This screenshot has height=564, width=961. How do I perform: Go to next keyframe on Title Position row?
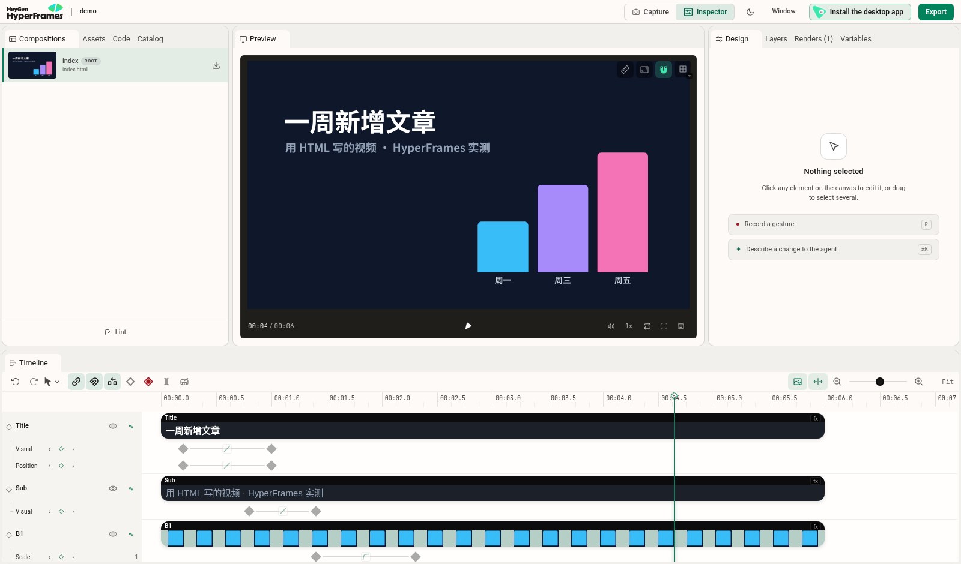73,466
